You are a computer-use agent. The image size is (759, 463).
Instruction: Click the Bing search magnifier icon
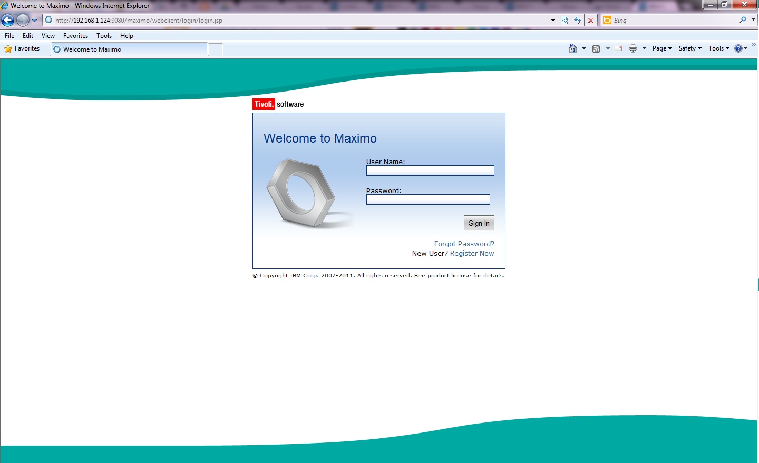coord(743,20)
